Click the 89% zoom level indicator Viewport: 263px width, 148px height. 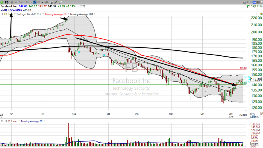click(x=252, y=113)
